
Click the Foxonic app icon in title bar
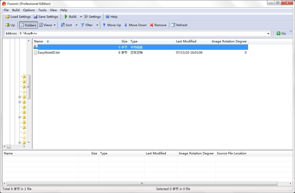click(x=4, y=4)
